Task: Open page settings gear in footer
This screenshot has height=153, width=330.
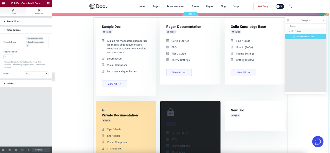Action: [x=3, y=150]
